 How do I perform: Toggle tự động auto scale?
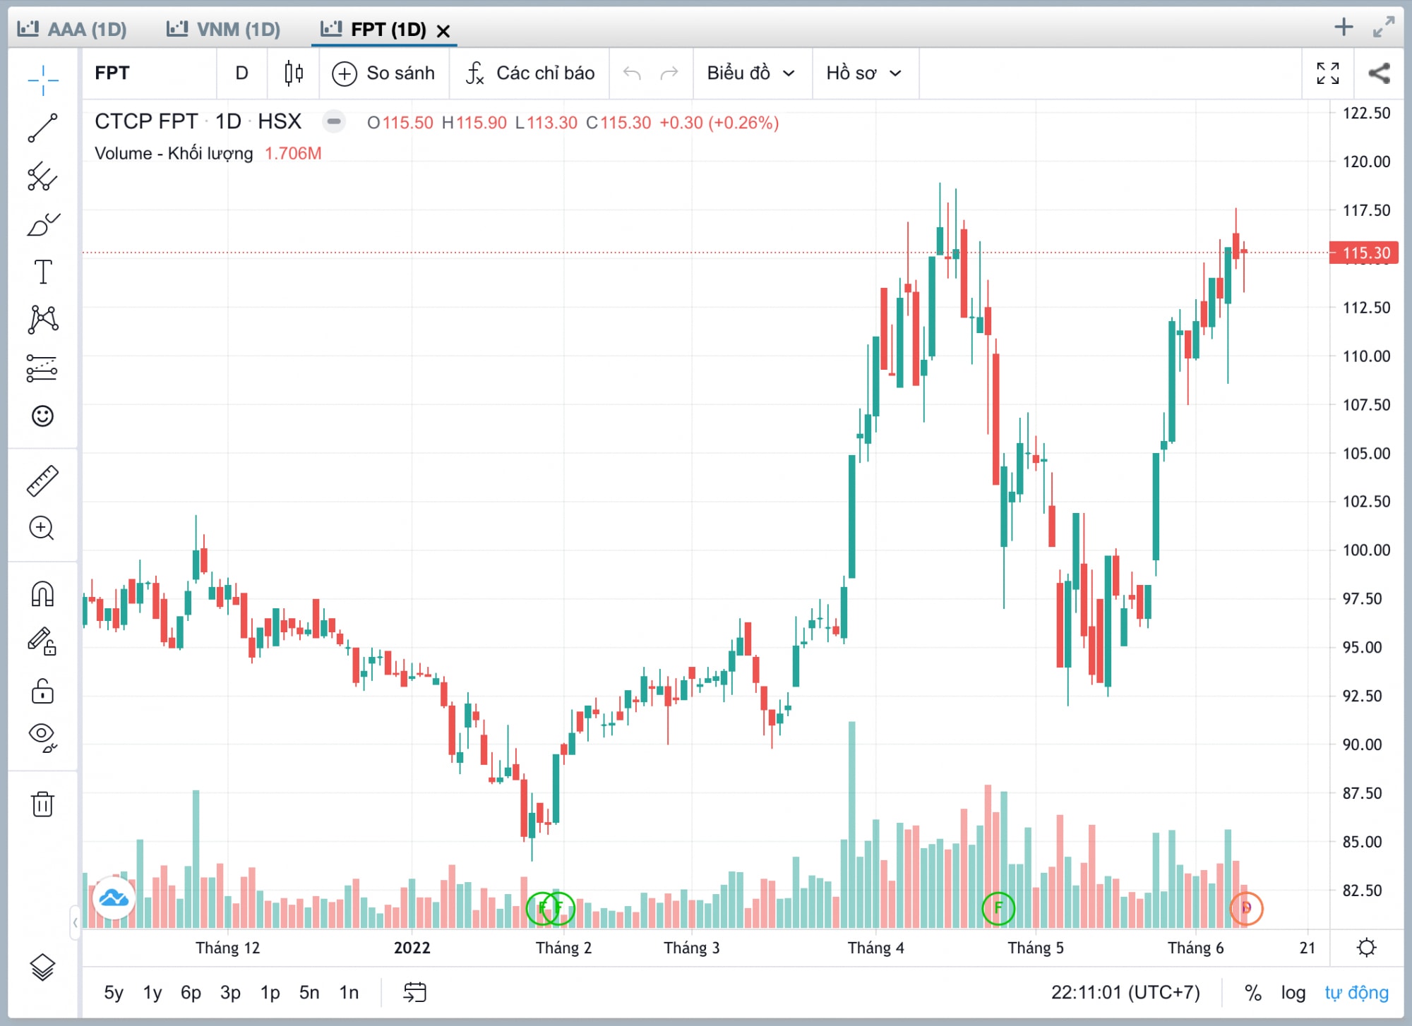1356,993
